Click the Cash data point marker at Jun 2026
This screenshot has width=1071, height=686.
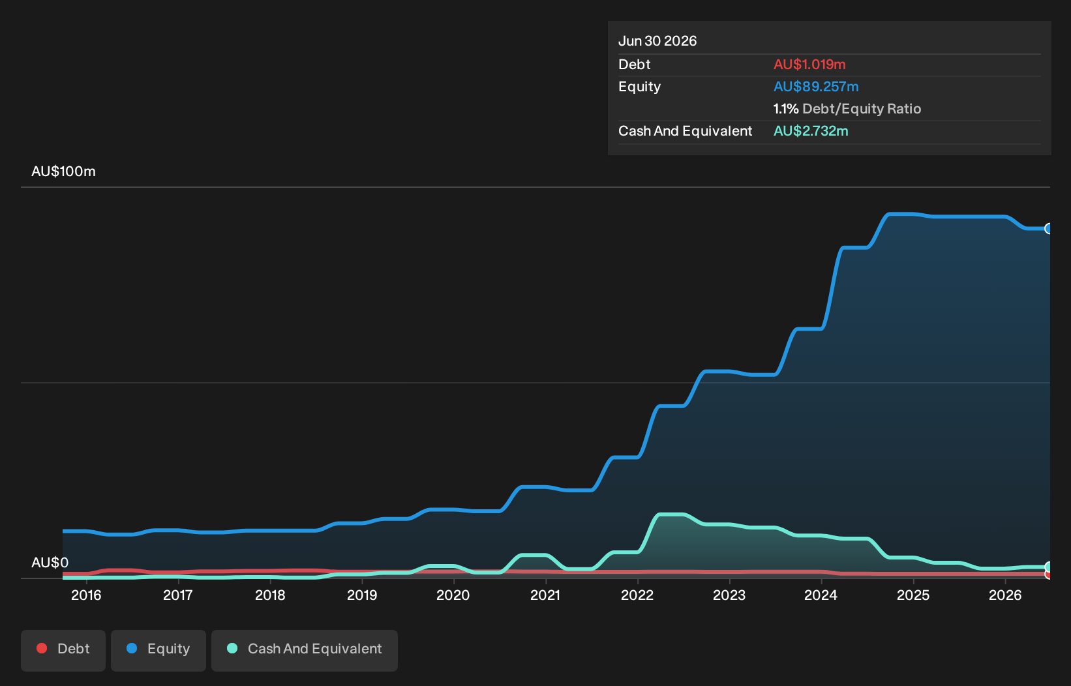click(1049, 567)
